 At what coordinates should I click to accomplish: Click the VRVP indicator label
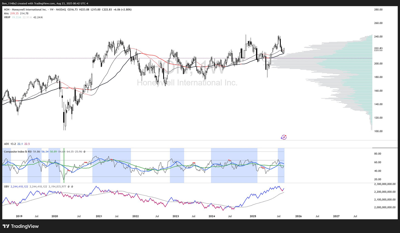pyautogui.click(x=7, y=17)
